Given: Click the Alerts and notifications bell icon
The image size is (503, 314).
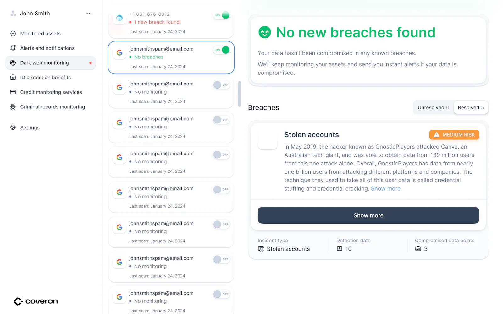Looking at the screenshot, I should (13, 48).
